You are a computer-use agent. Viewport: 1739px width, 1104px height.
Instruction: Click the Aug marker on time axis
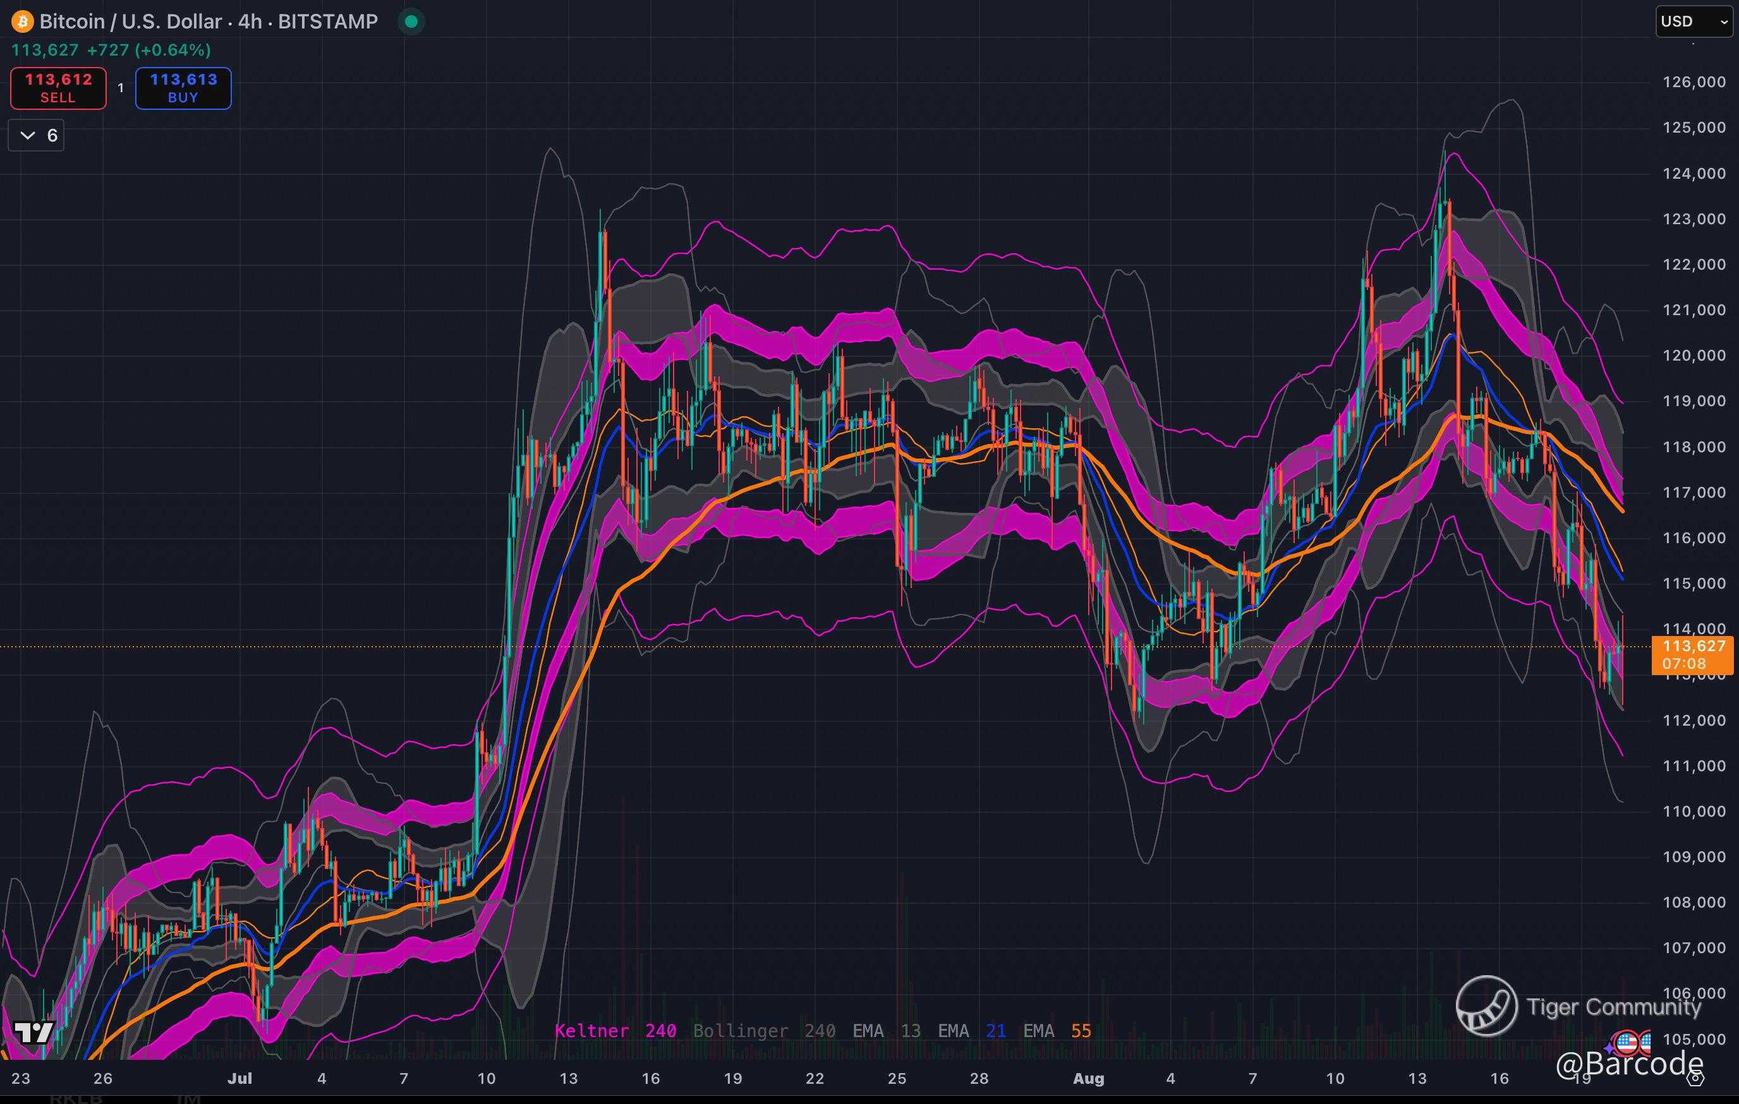click(x=1088, y=1079)
